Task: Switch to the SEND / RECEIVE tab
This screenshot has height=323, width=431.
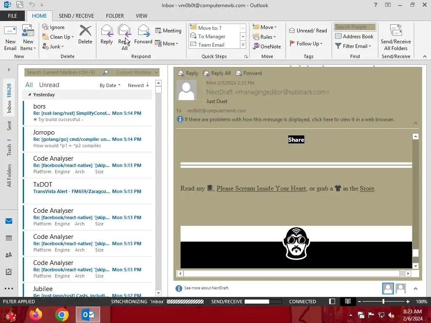Action: click(x=77, y=16)
